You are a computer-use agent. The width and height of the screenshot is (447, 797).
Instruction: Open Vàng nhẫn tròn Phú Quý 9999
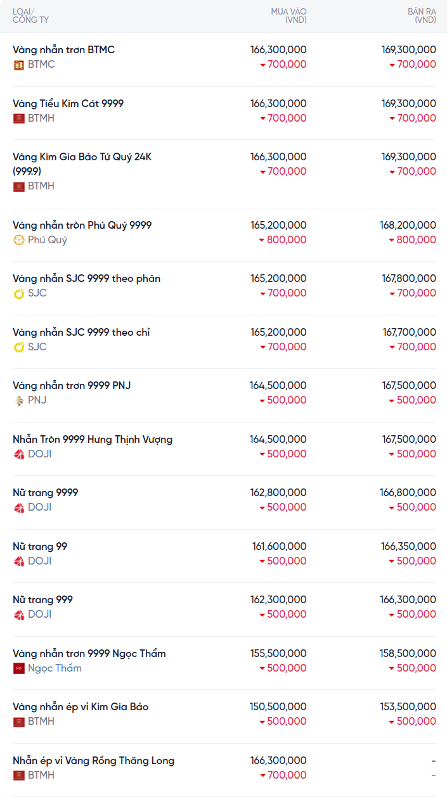click(82, 225)
